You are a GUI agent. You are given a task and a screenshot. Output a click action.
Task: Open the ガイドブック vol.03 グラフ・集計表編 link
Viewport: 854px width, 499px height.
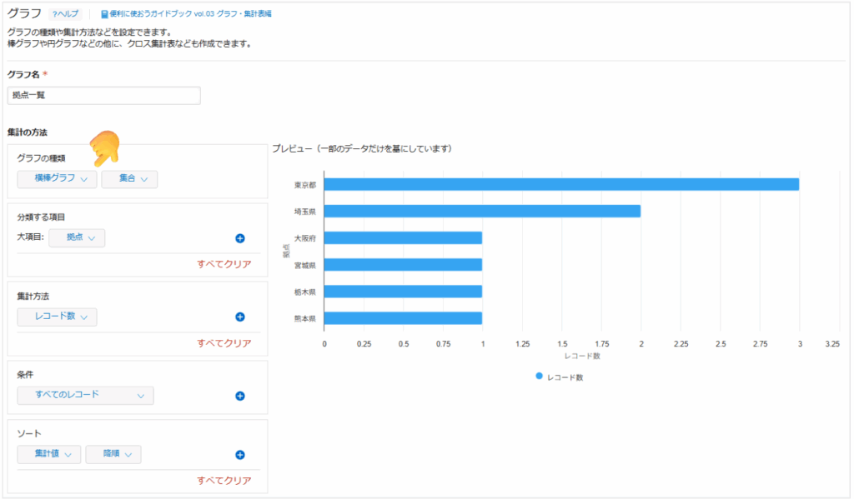(x=191, y=14)
